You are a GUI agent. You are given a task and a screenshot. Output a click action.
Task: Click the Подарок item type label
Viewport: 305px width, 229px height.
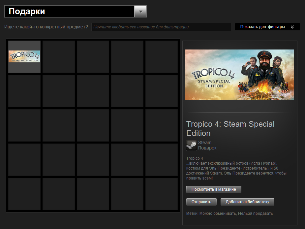[207, 148]
